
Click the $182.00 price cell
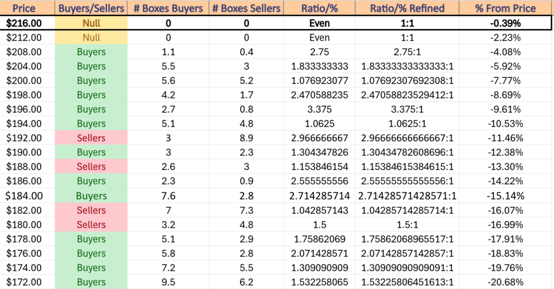point(27,210)
